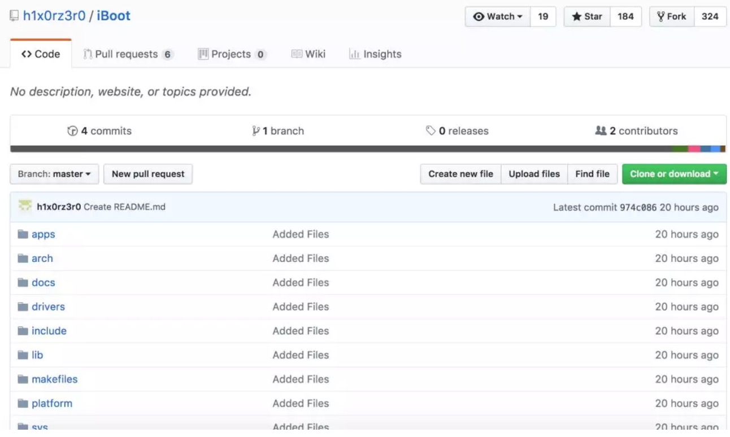Click the docs folder icon
730x437 pixels.
pos(23,283)
